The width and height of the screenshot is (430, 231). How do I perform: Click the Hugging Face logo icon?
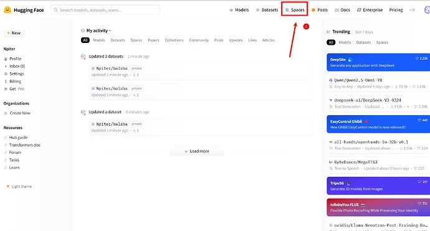point(7,10)
